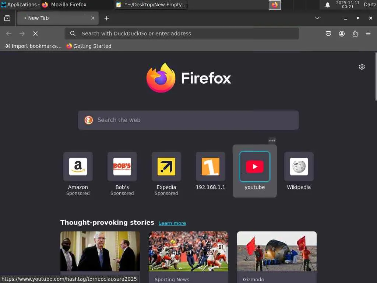377x283 pixels.
Task: Click the Search the web field
Action: 188,120
